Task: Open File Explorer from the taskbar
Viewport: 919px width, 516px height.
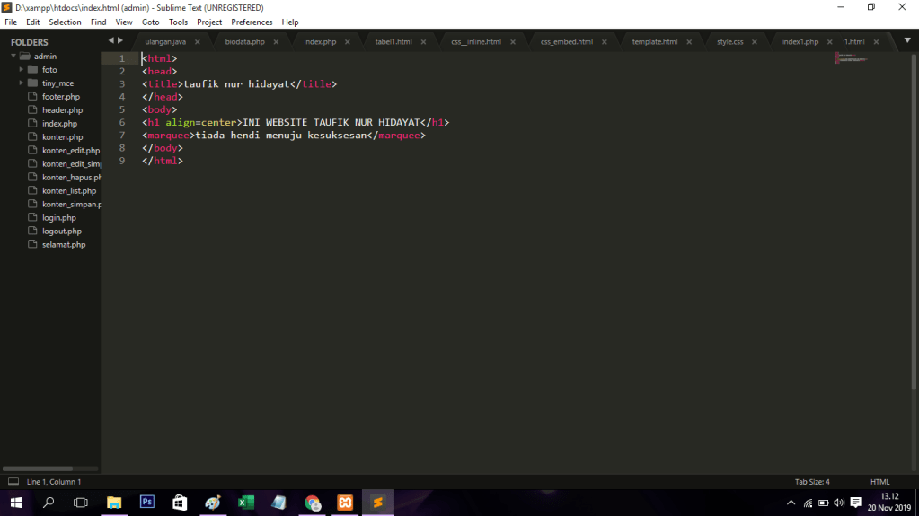Action: (114, 503)
